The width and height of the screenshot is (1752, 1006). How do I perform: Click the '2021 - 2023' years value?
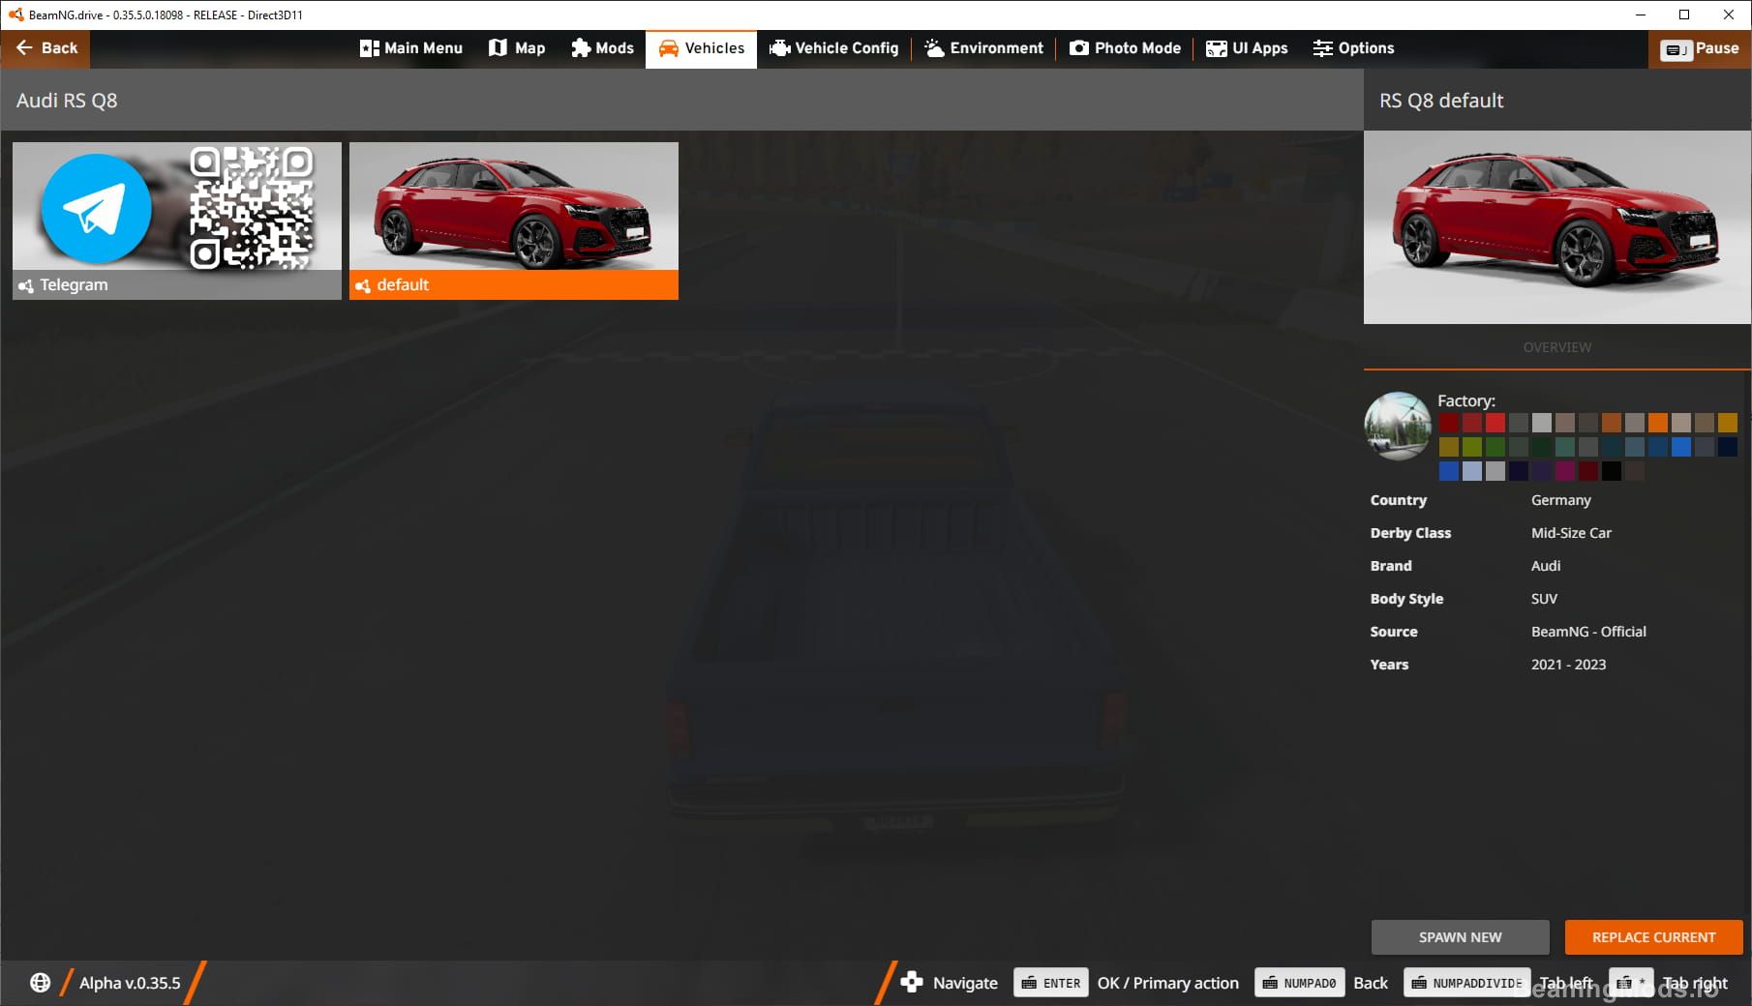[x=1568, y=665]
